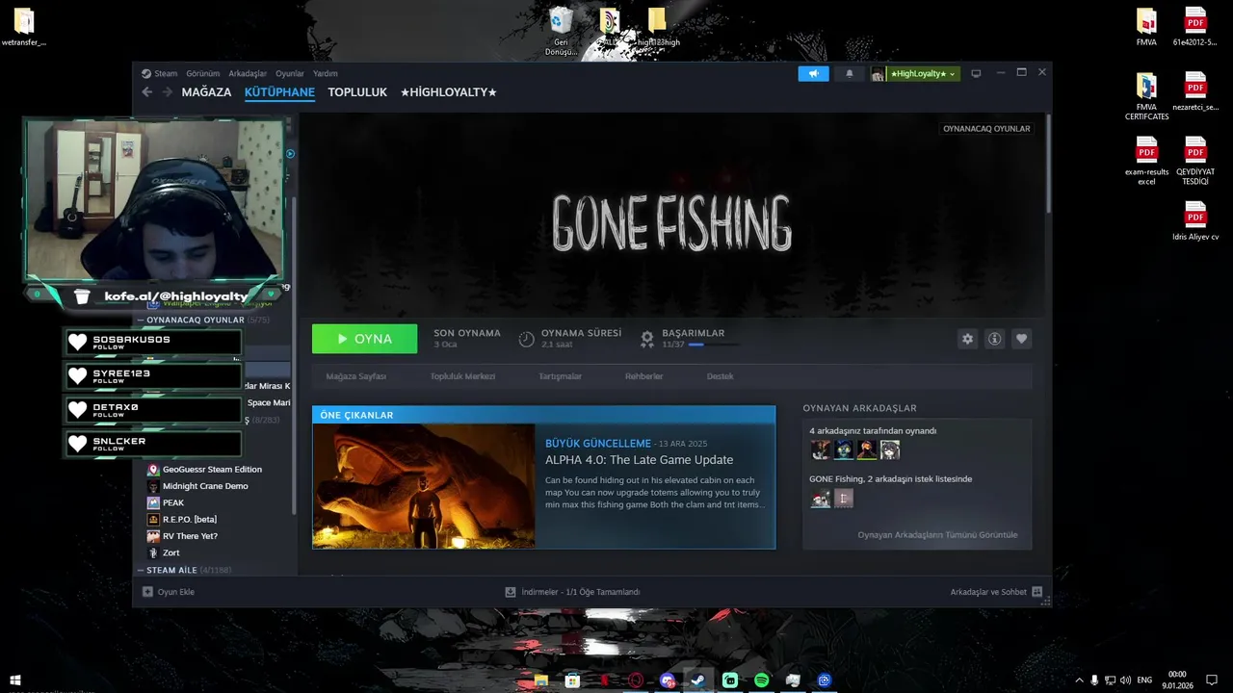Viewport: 1233px width, 693px height.
Task: Open the Oyunlar menu
Action: click(290, 73)
